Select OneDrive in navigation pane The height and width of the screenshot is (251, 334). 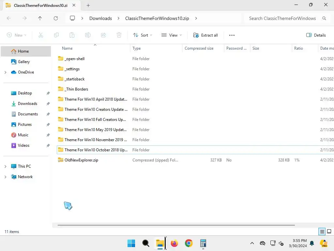click(x=26, y=72)
